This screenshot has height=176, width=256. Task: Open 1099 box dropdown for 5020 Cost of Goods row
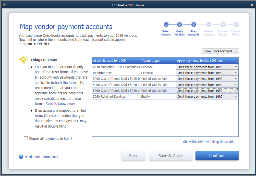[207, 91]
